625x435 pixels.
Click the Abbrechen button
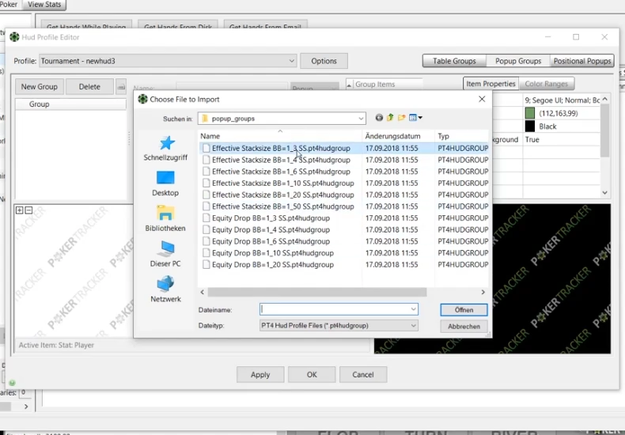464,326
